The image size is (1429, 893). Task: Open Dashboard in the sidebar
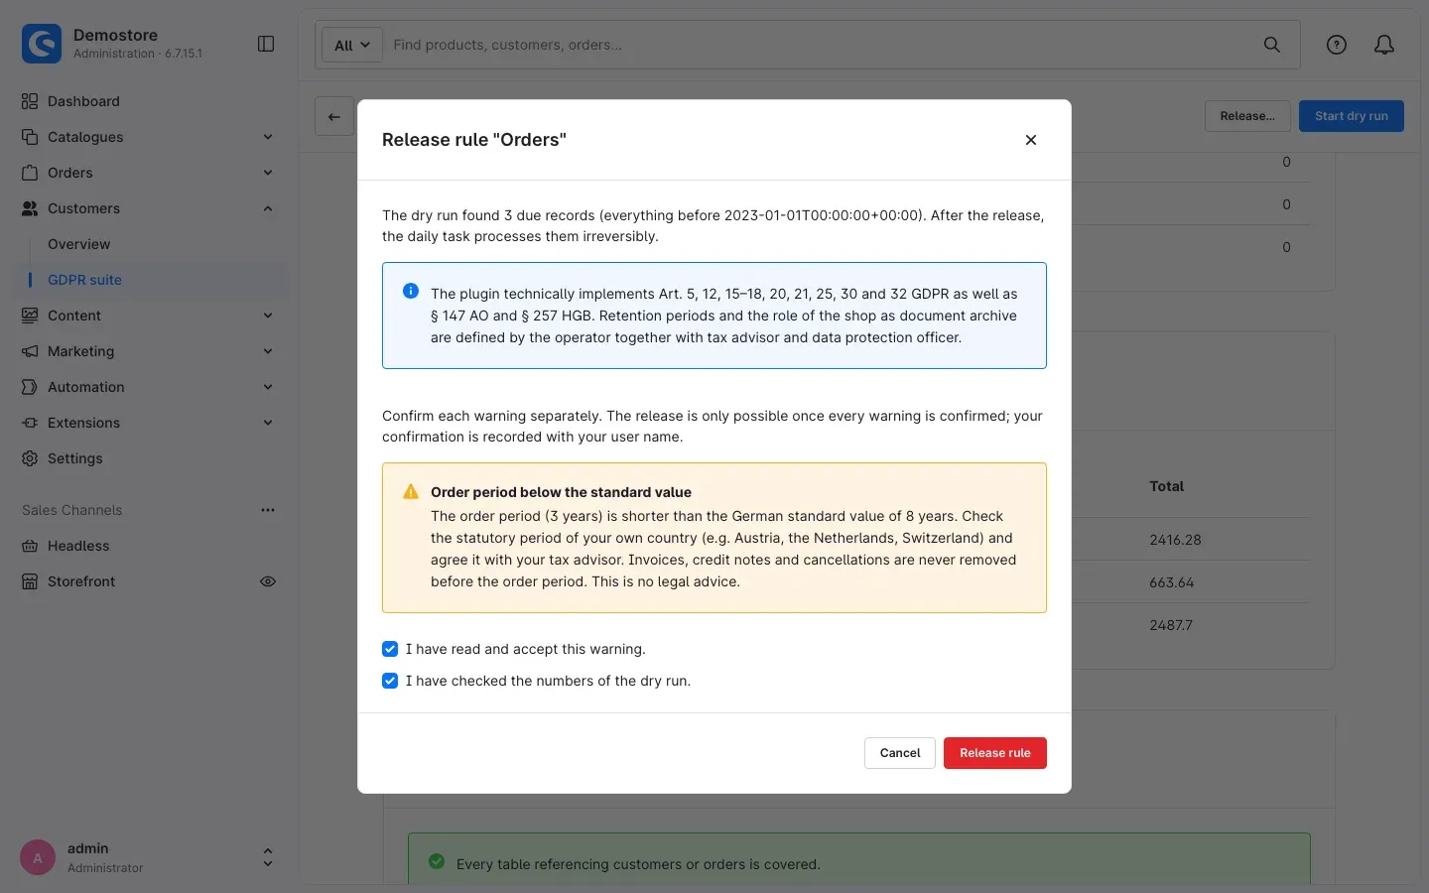(83, 101)
